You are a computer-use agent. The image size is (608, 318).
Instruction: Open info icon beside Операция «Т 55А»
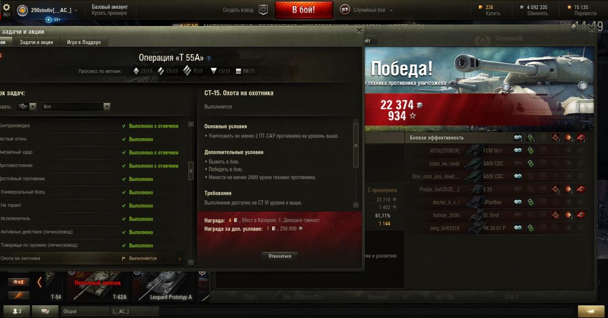[209, 58]
